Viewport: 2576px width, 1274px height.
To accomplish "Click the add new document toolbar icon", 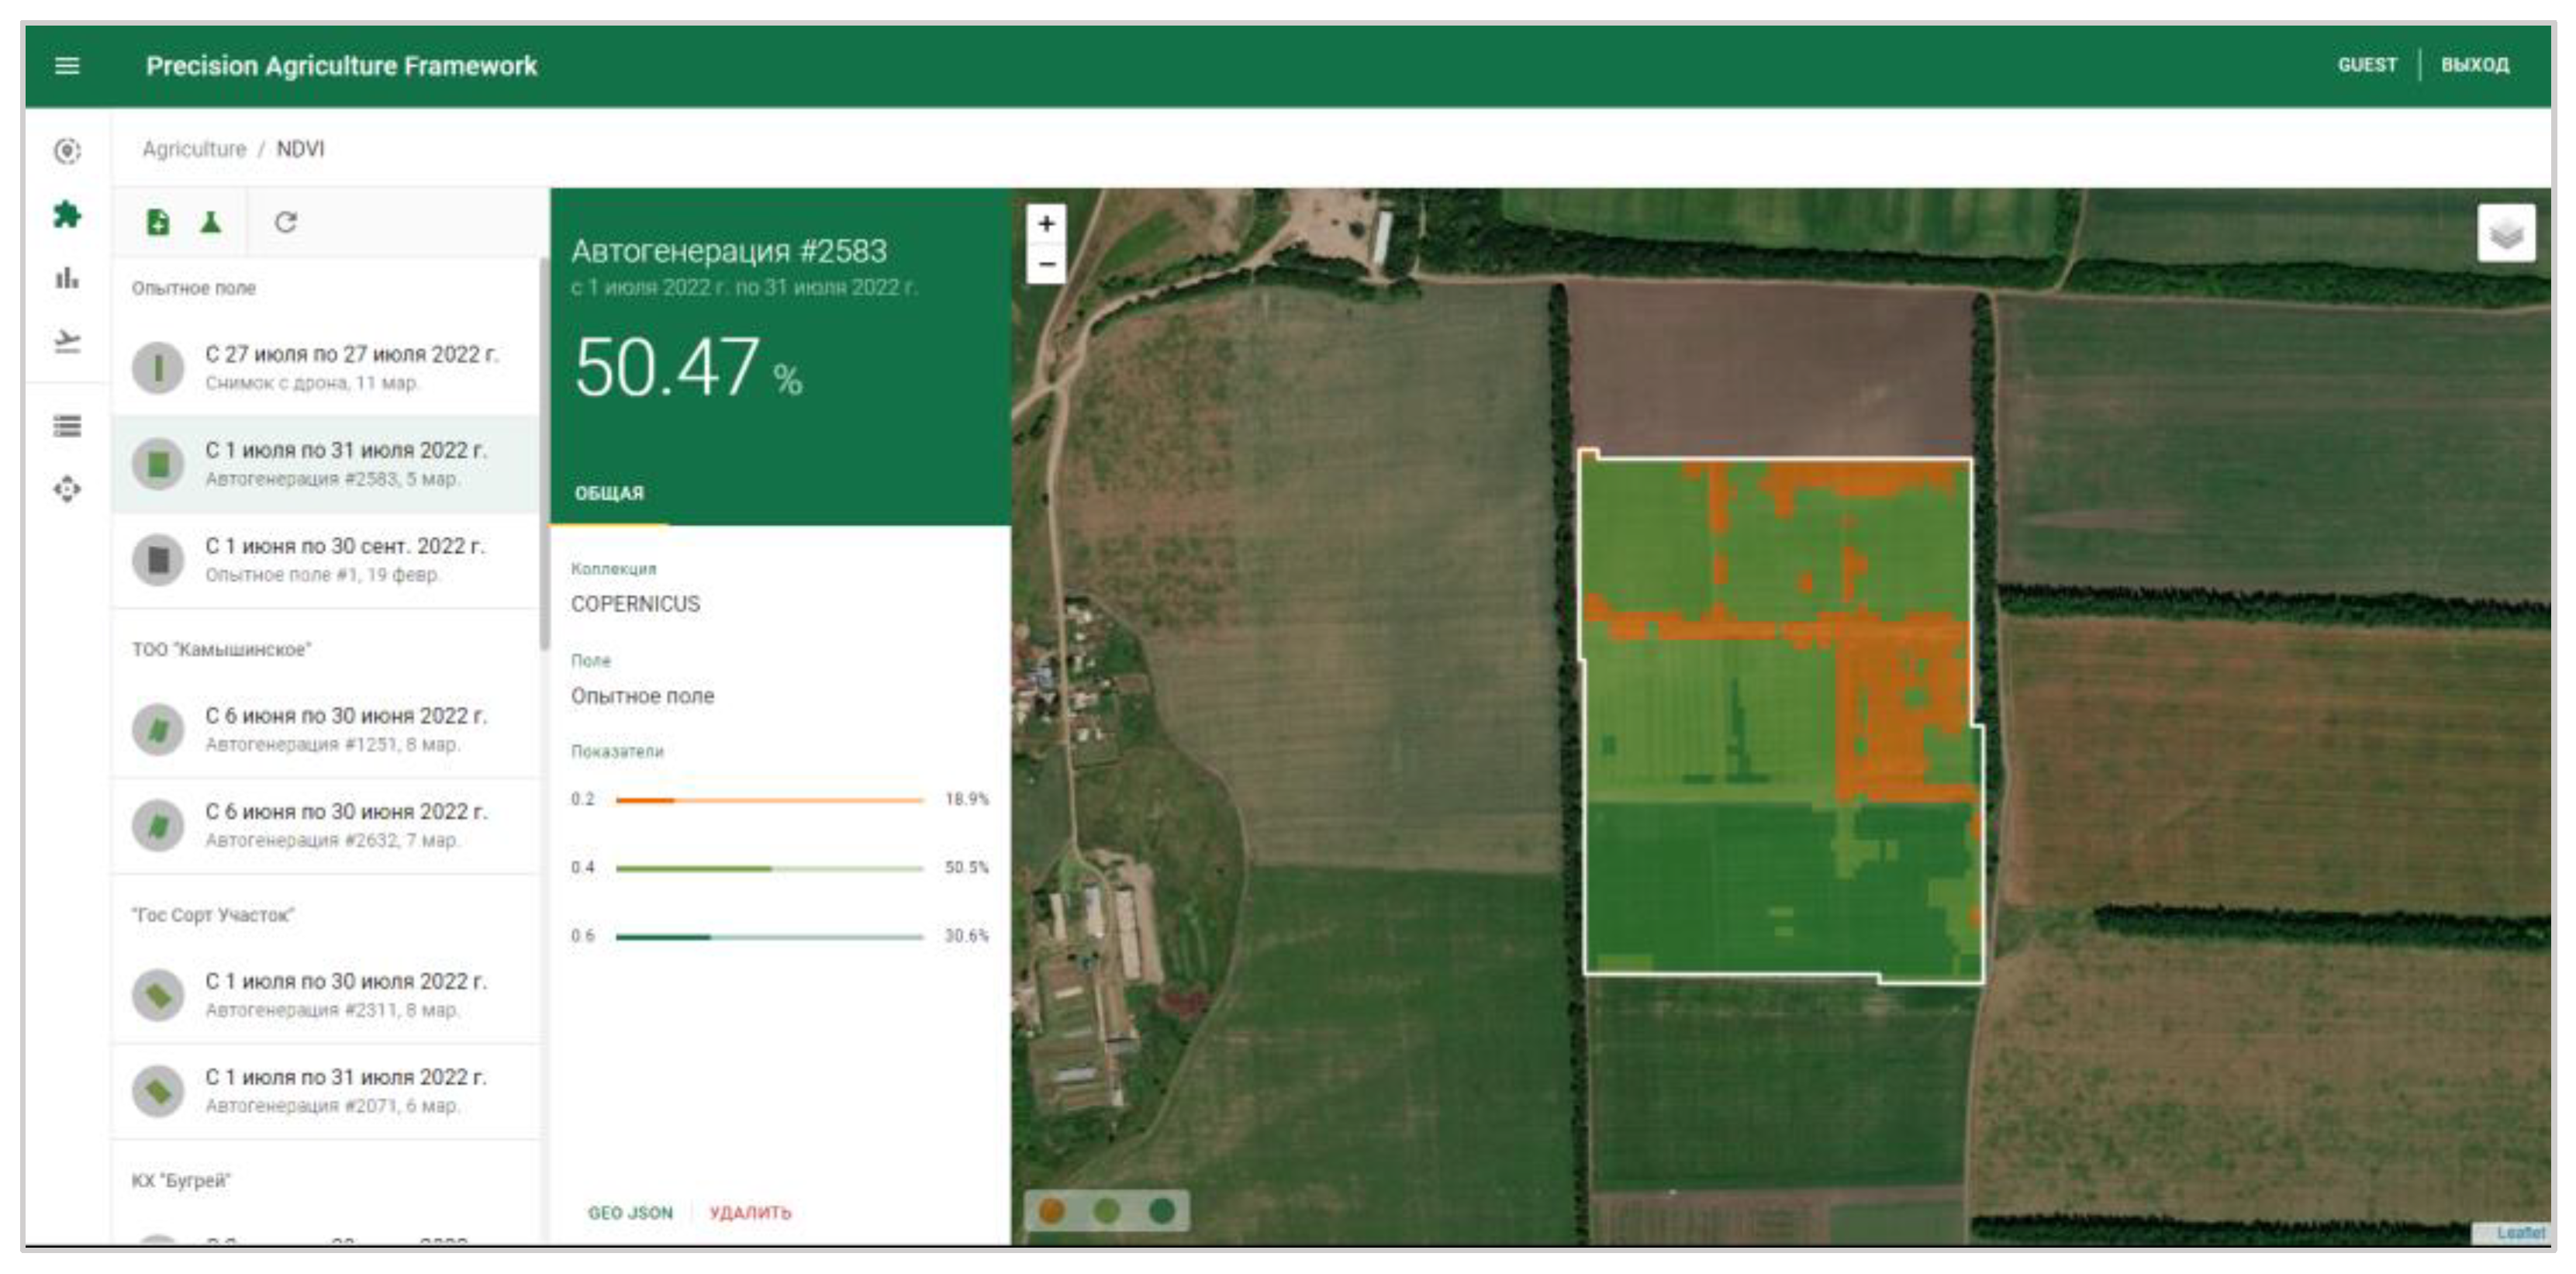I will pyautogui.click(x=158, y=222).
